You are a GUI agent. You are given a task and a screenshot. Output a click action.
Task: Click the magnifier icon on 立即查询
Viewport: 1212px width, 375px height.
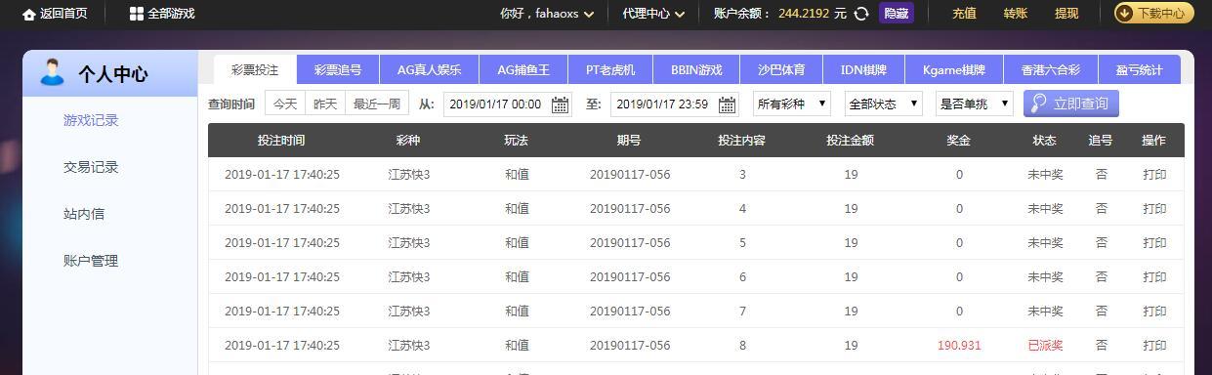pos(1039,104)
